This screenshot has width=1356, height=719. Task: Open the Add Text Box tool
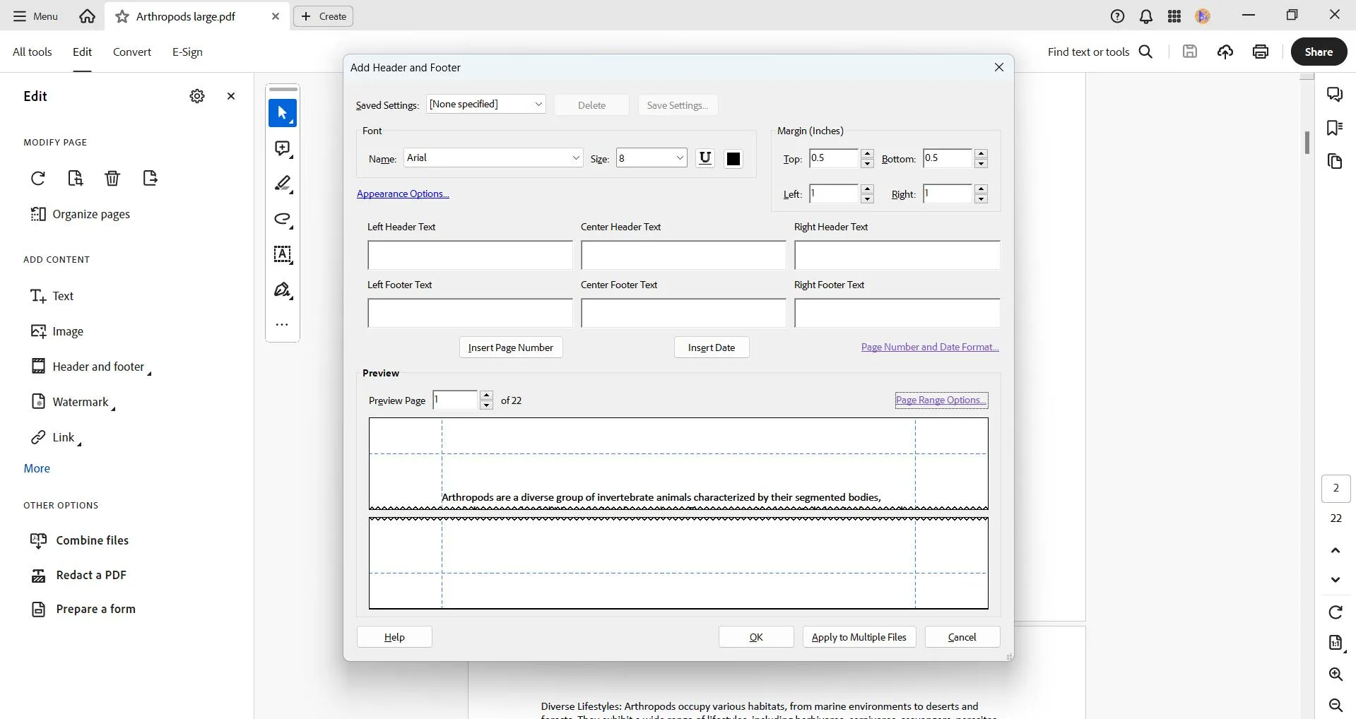pos(282,255)
